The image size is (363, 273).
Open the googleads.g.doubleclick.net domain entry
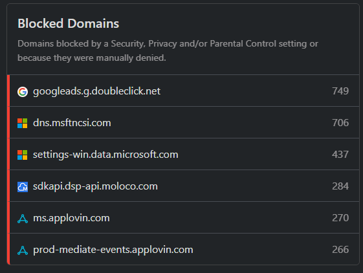tap(96, 91)
